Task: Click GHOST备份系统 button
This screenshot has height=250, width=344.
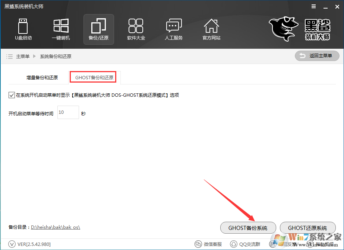Action: (248, 228)
